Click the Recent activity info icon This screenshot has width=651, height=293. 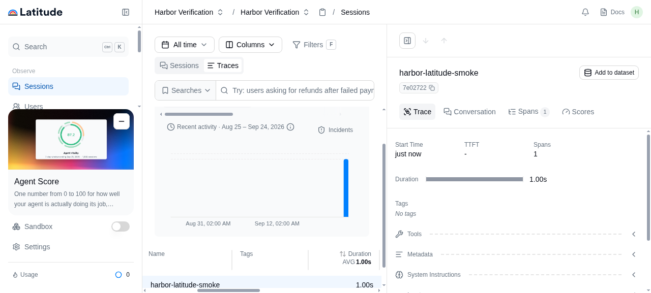point(290,127)
